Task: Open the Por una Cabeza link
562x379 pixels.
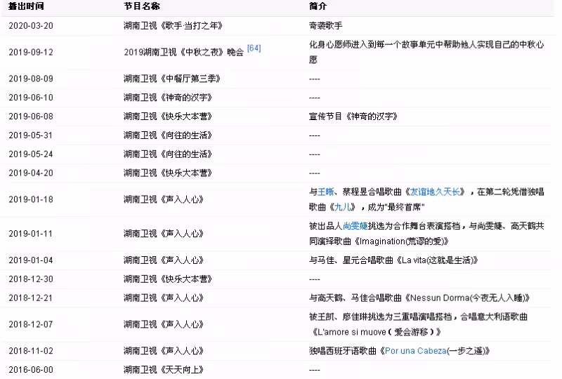Action: pos(415,351)
